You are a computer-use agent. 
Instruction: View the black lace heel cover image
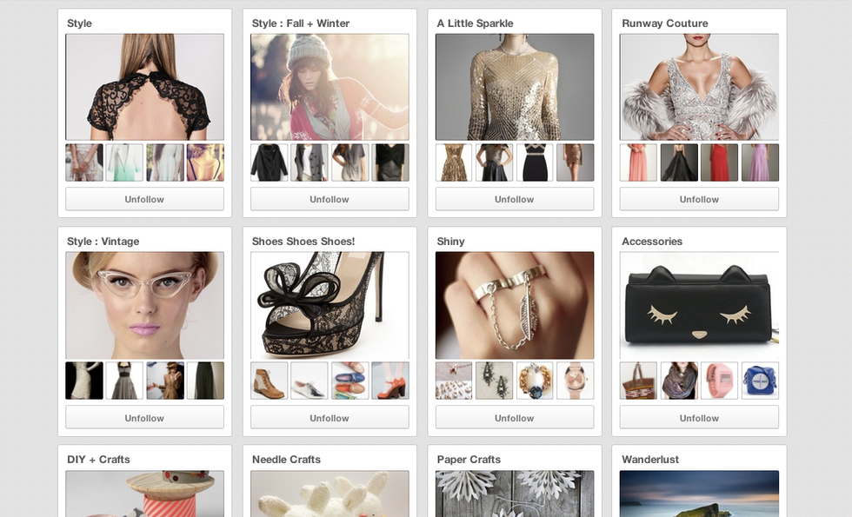click(x=329, y=305)
